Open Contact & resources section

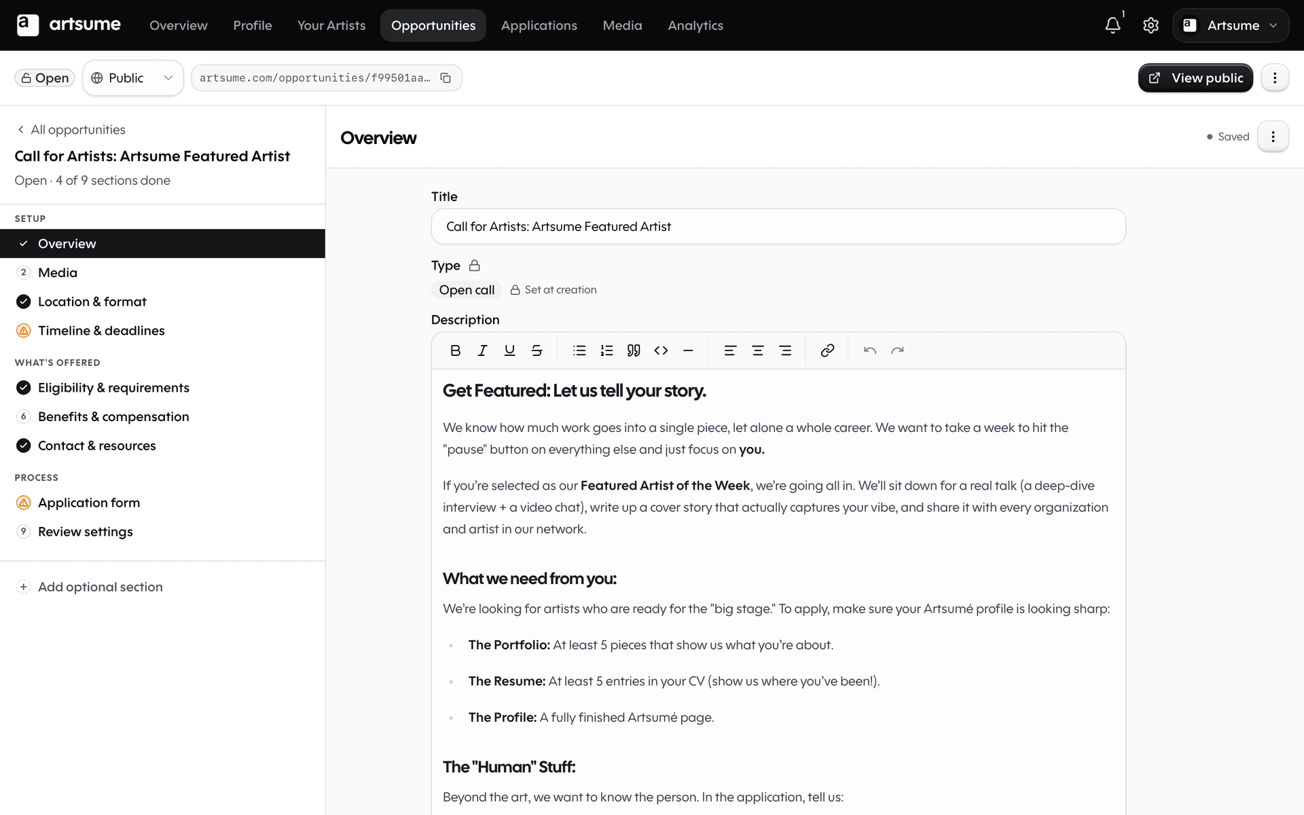162,446
